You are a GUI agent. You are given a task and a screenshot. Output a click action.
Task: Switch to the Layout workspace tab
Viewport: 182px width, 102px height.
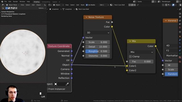click(55, 2)
